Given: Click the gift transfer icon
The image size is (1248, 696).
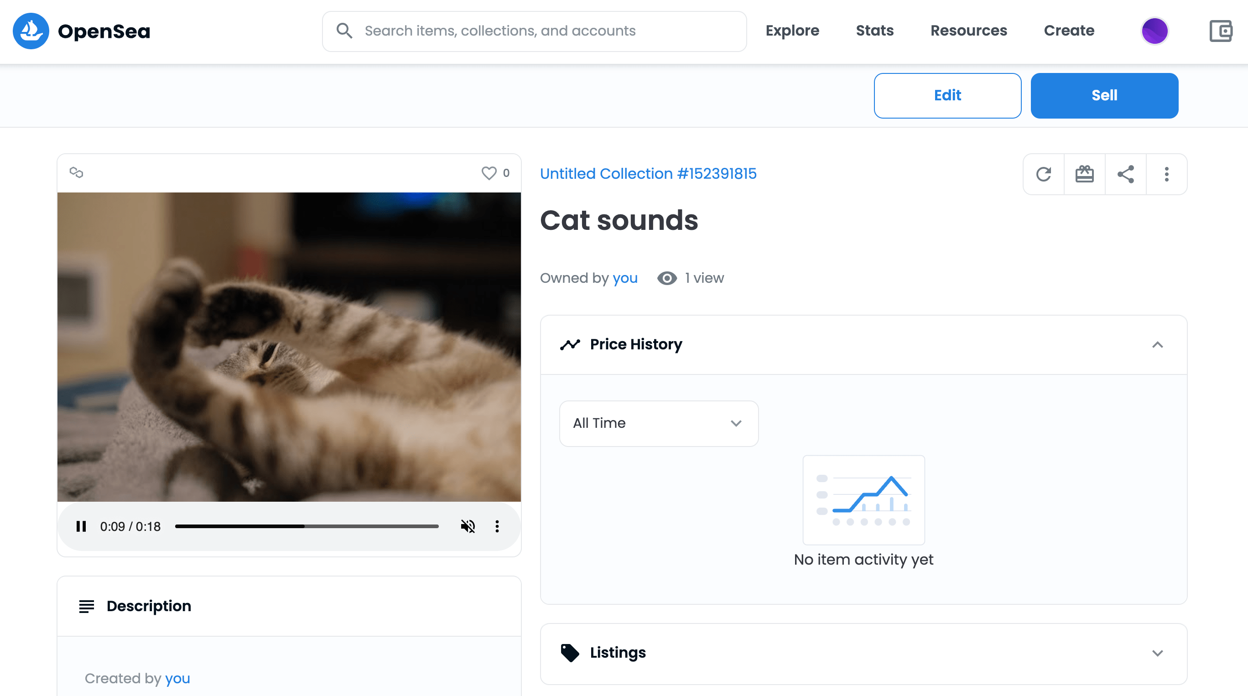Looking at the screenshot, I should click(1084, 174).
